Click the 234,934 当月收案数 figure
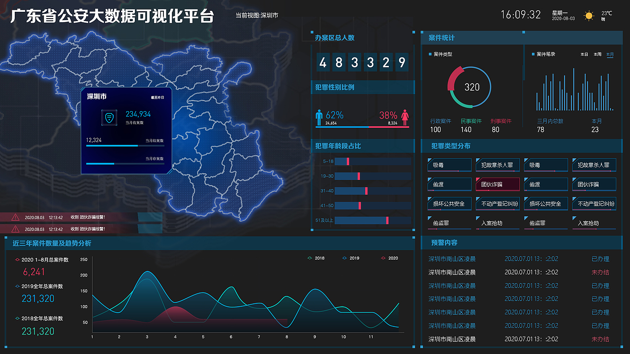 (138, 114)
